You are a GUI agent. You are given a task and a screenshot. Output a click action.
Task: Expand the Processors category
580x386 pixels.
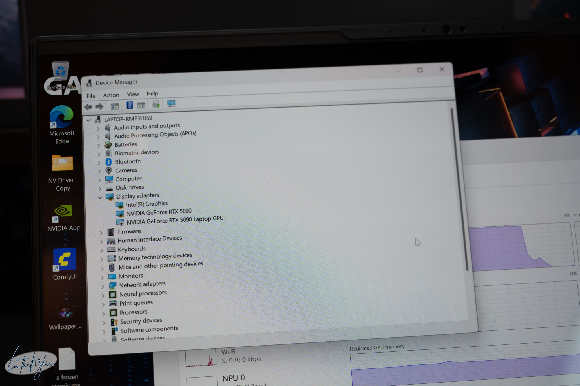tap(103, 314)
